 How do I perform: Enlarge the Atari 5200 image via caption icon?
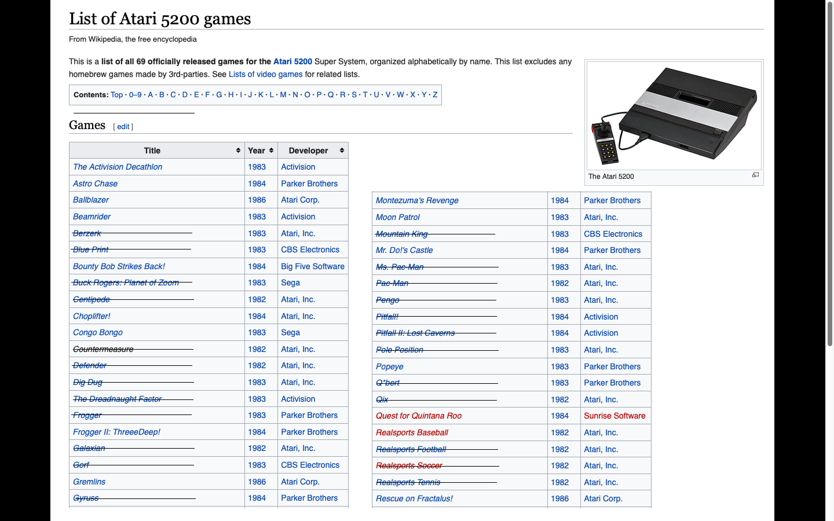[x=755, y=175]
